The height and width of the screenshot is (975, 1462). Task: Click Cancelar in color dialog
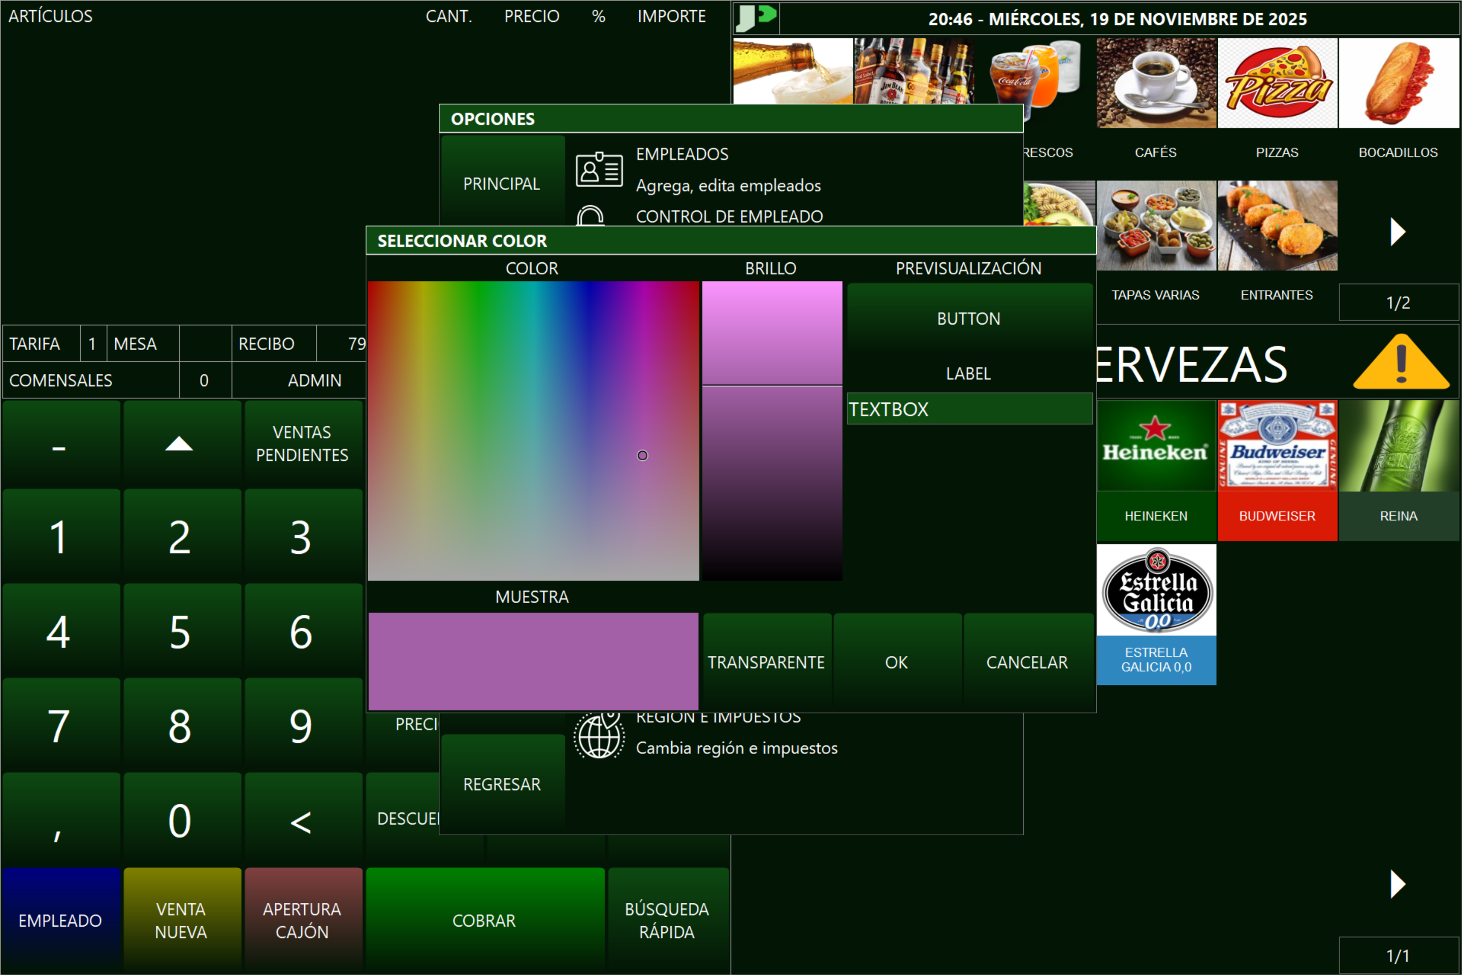click(x=1026, y=662)
